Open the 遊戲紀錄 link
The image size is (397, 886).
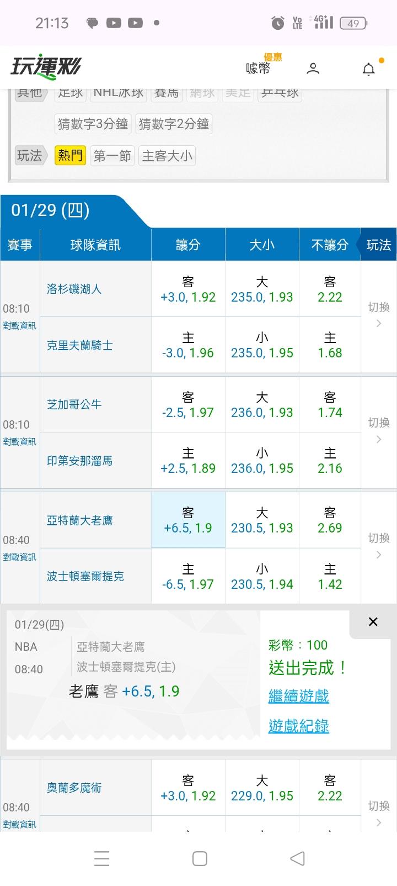click(x=298, y=726)
